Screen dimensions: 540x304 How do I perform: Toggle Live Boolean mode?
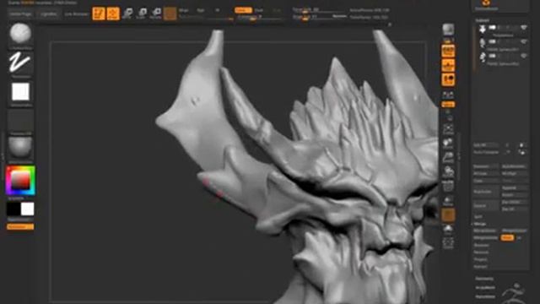[76, 14]
